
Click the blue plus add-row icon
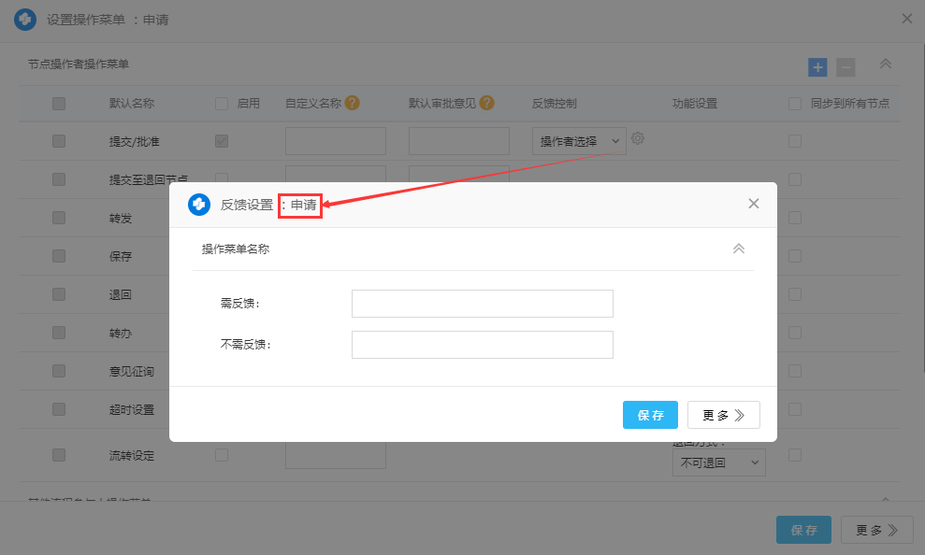coord(817,67)
